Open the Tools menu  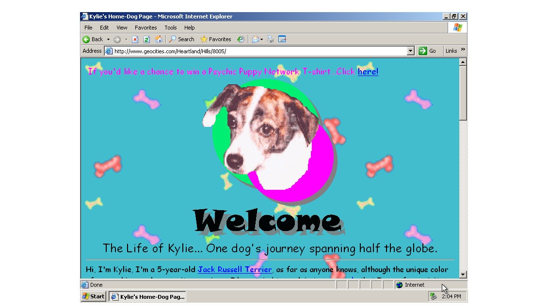170,28
